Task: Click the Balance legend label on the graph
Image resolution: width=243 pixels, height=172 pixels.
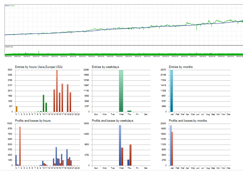Action: tap(7, 6)
